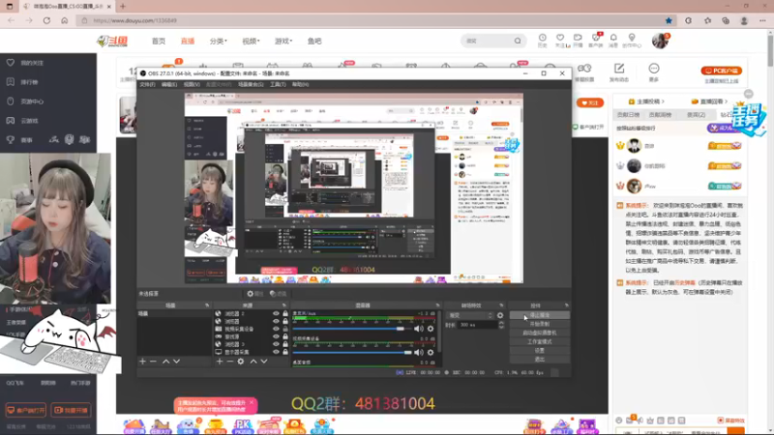Click stop streaming button in OBS controls

click(540, 315)
